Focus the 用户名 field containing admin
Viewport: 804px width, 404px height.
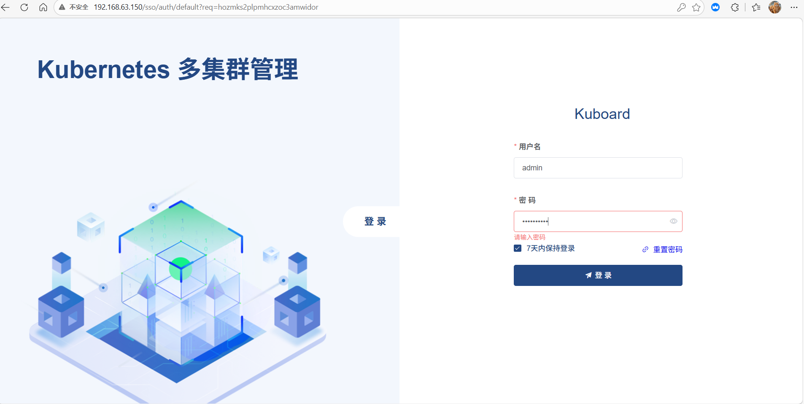[x=598, y=168]
